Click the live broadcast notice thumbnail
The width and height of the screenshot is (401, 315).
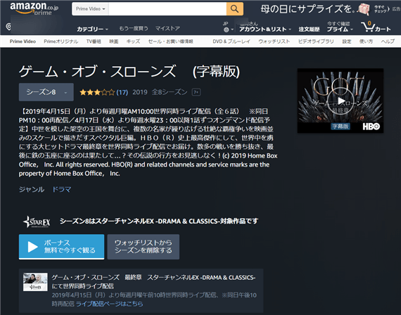[x=35, y=281]
